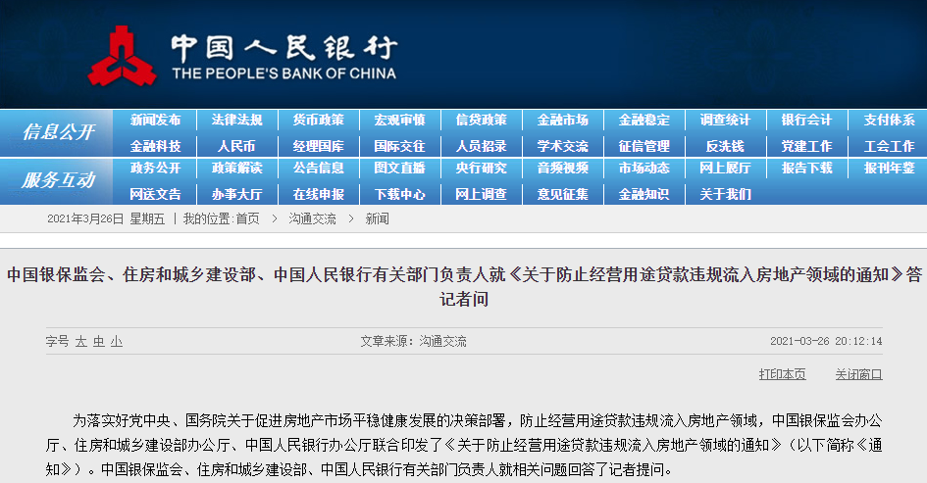The image size is (927, 483).
Task: Go to 人员招录 page
Action: click(482, 146)
